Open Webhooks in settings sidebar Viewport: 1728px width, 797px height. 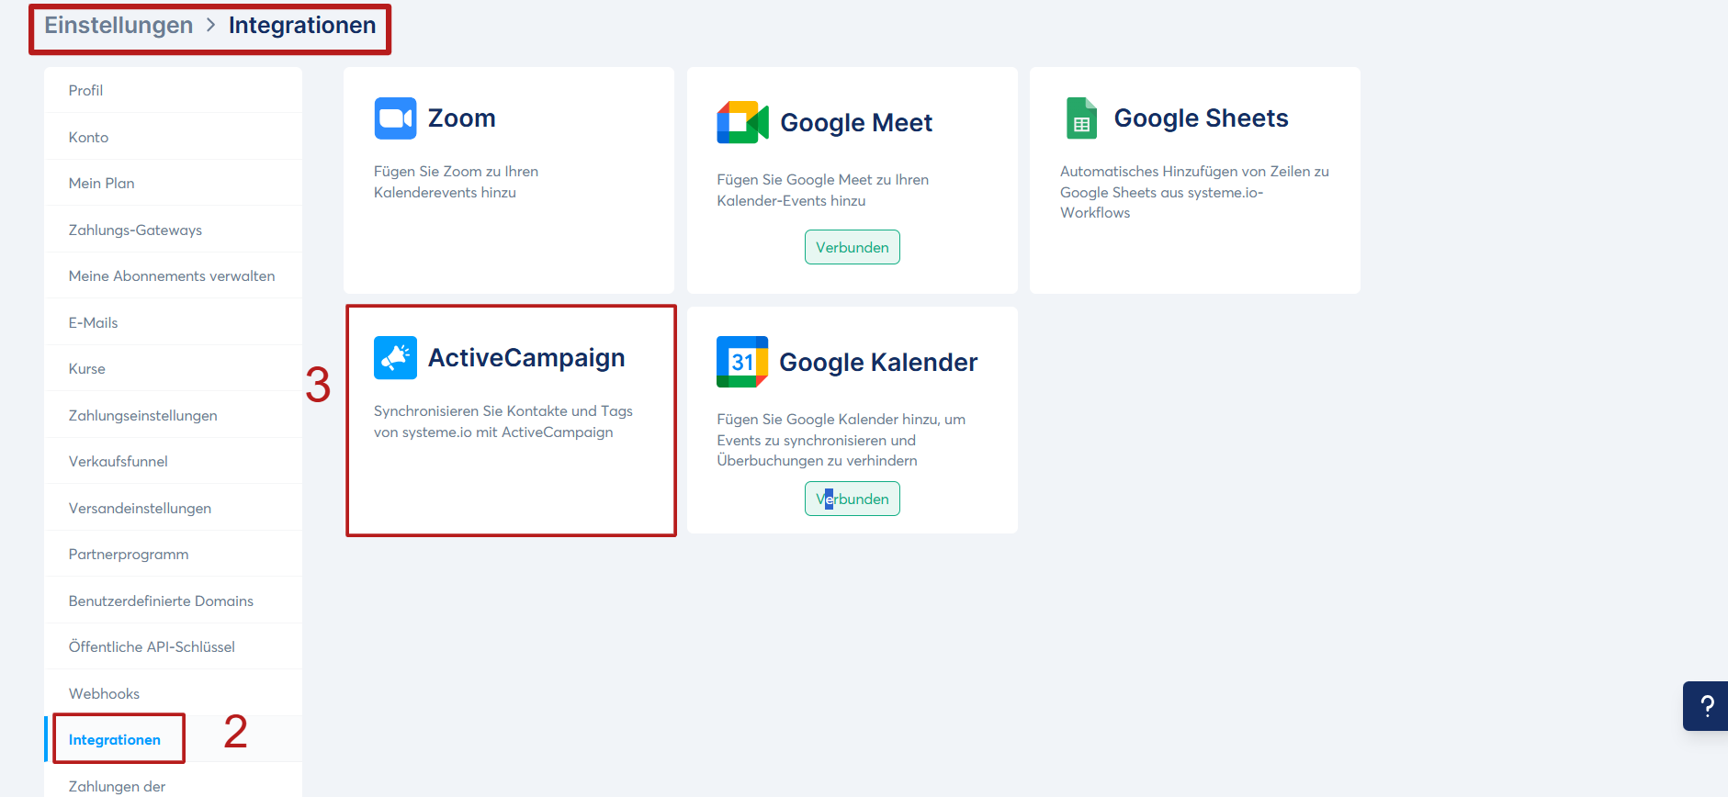[x=173, y=693]
